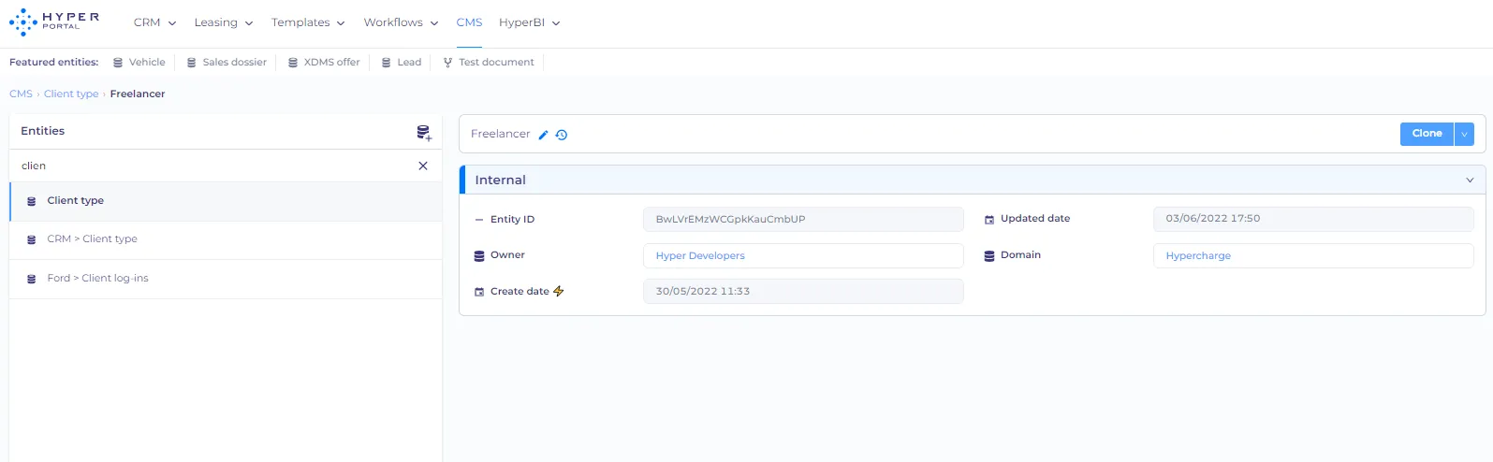Click the Entity ID field value
The height and width of the screenshot is (462, 1493).
point(803,219)
